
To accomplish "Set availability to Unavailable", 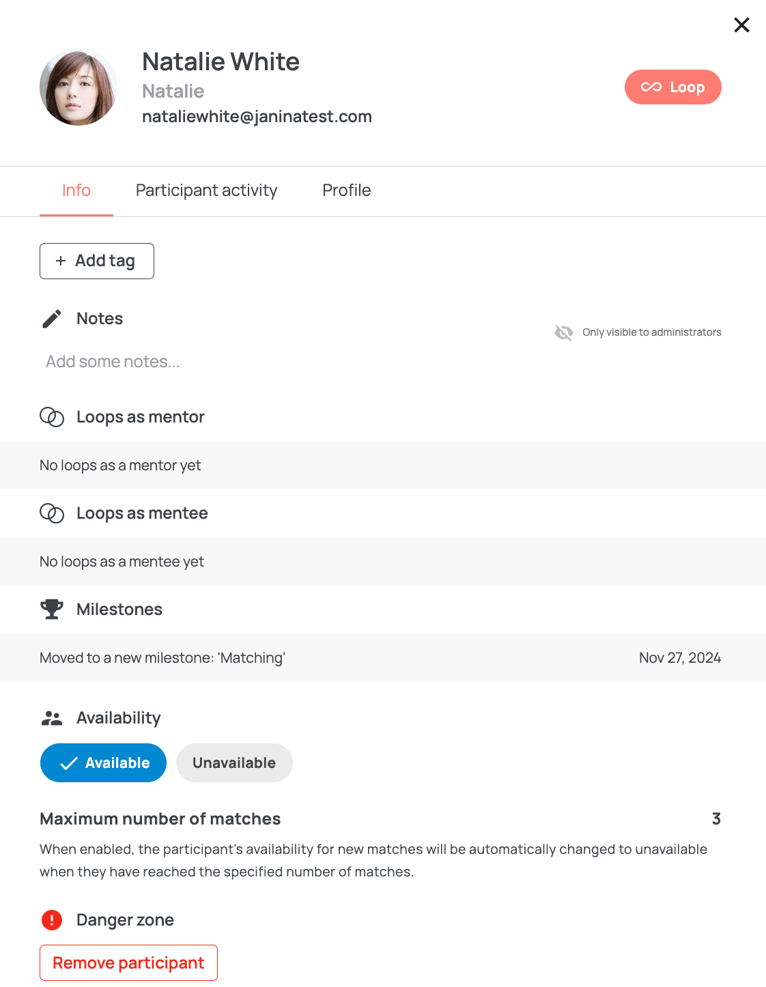I will [x=234, y=762].
